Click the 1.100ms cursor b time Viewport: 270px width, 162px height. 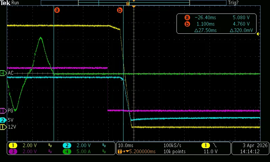206,24
